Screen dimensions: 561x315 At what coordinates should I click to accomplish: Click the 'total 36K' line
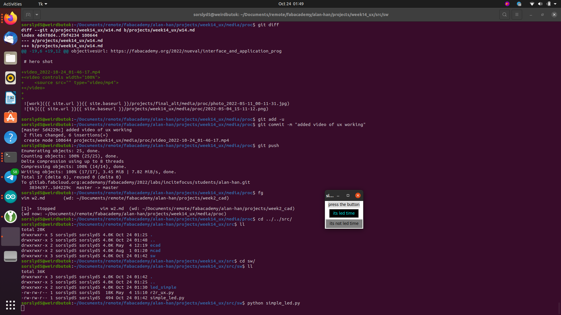point(33,272)
